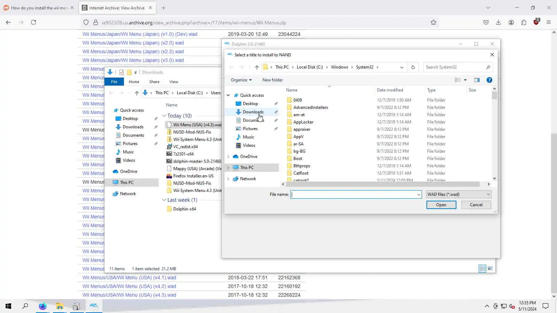Go up one folder level in NAND dialog
The width and height of the screenshot is (557, 313).
[257, 67]
